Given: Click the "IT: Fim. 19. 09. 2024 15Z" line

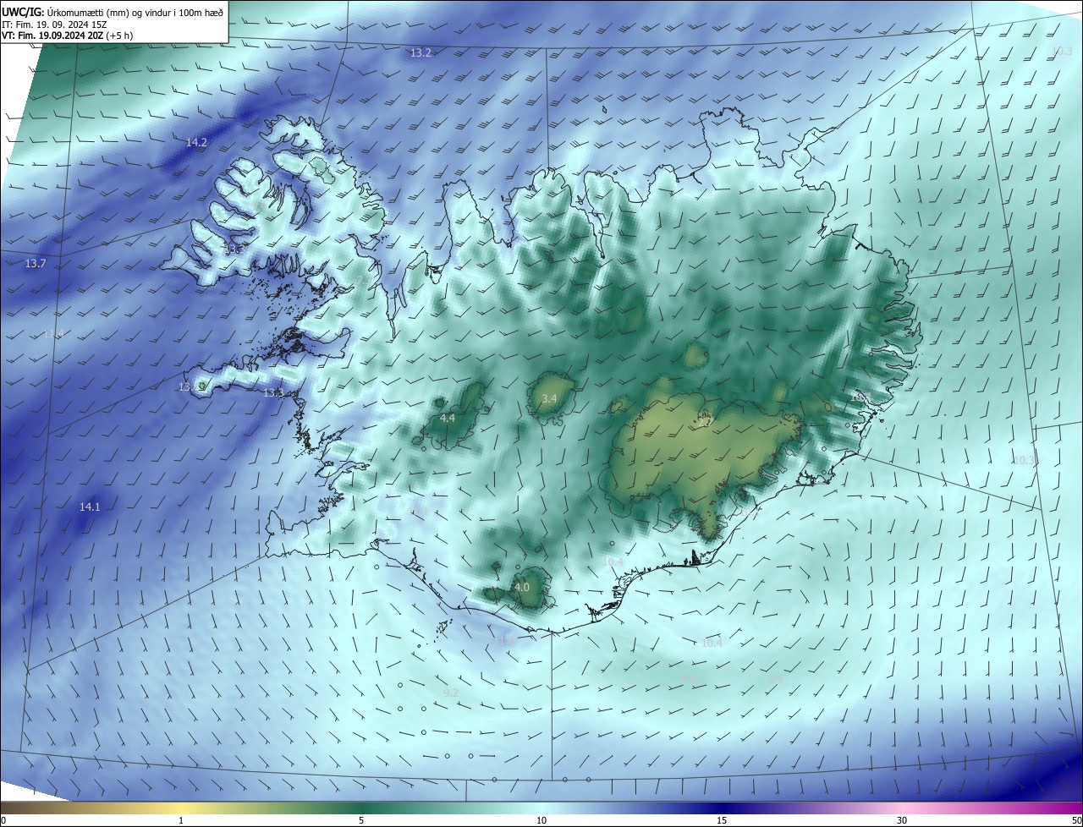Looking at the screenshot, I should [x=54, y=24].
